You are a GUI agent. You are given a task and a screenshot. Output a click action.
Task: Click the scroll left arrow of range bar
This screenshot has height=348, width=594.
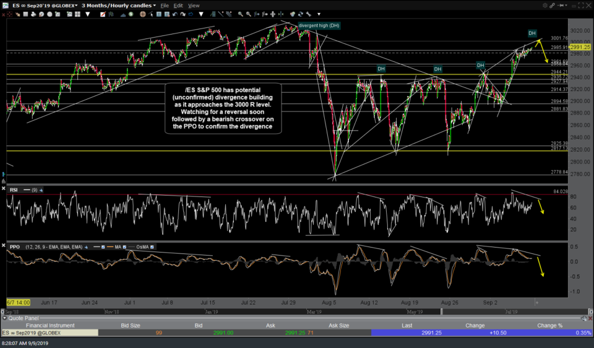[x=2, y=311]
